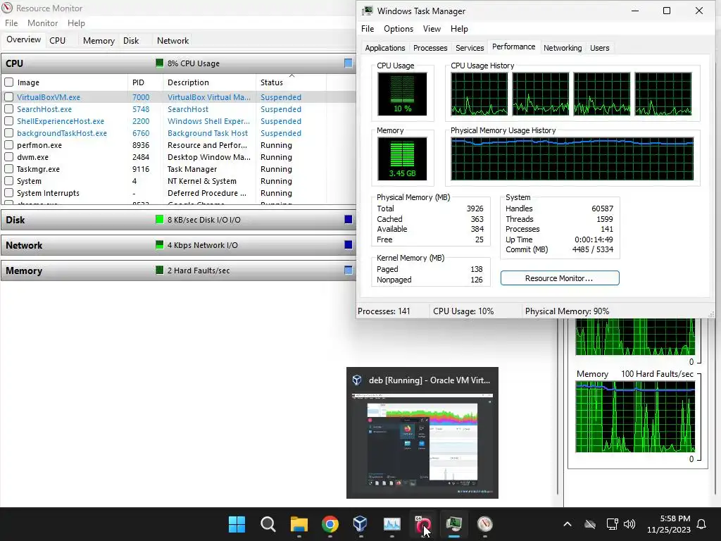The image size is (721, 541).
Task: Click the green Hard Faults indicator square
Action: pos(160,270)
